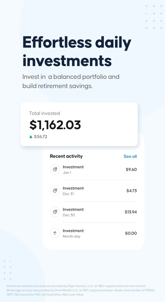165x302 pixels.
Task: Click the $4.73 amount
Action: pyautogui.click(x=132, y=191)
